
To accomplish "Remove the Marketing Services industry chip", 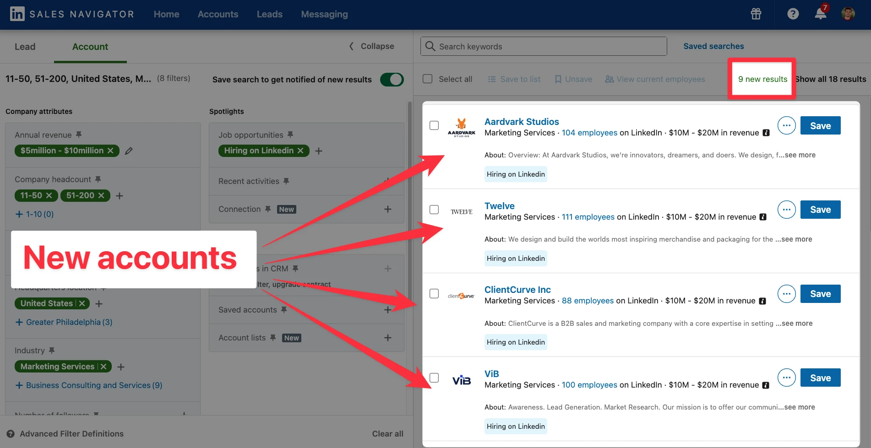I will click(103, 367).
